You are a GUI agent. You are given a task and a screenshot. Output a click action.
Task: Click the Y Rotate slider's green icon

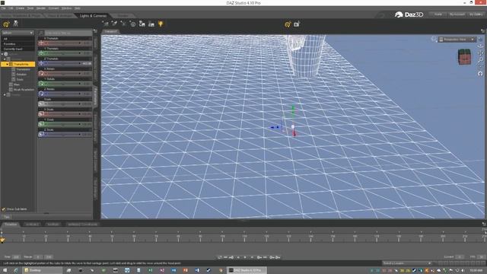41,84
